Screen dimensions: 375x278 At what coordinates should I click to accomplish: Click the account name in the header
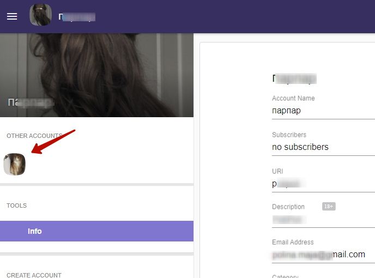(x=77, y=17)
